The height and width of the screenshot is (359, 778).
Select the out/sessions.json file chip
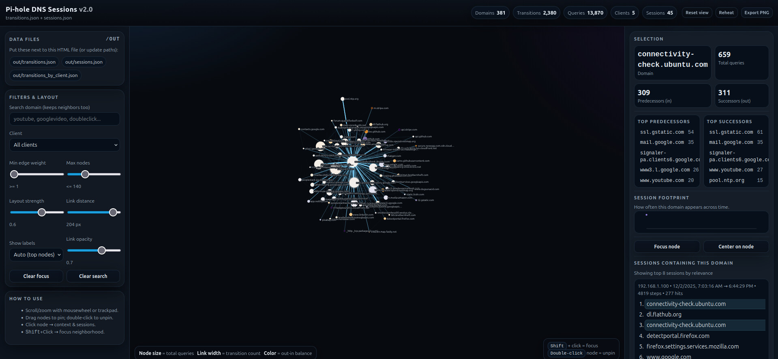pos(84,62)
